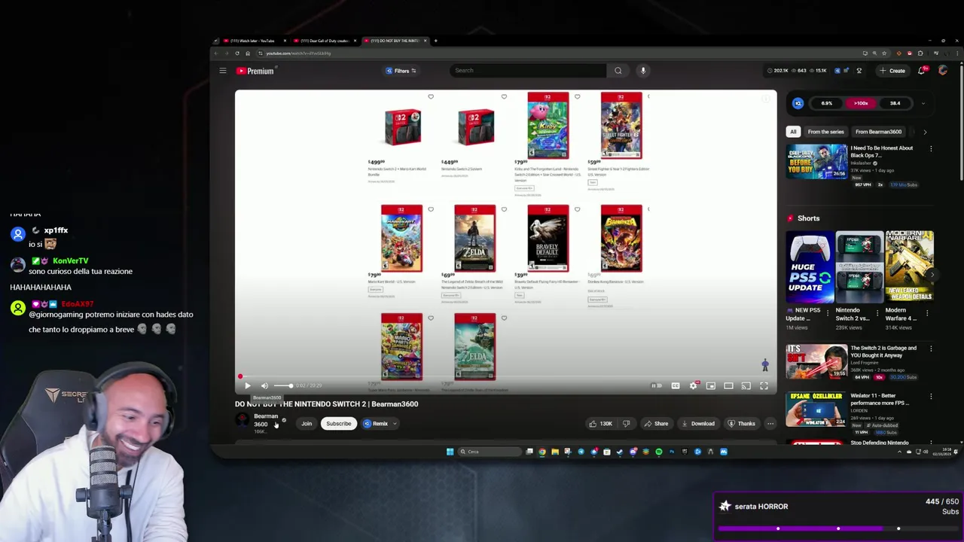This screenshot has height=542, width=964.
Task: Open the Bearman3600 channel name link
Action: [x=266, y=420]
